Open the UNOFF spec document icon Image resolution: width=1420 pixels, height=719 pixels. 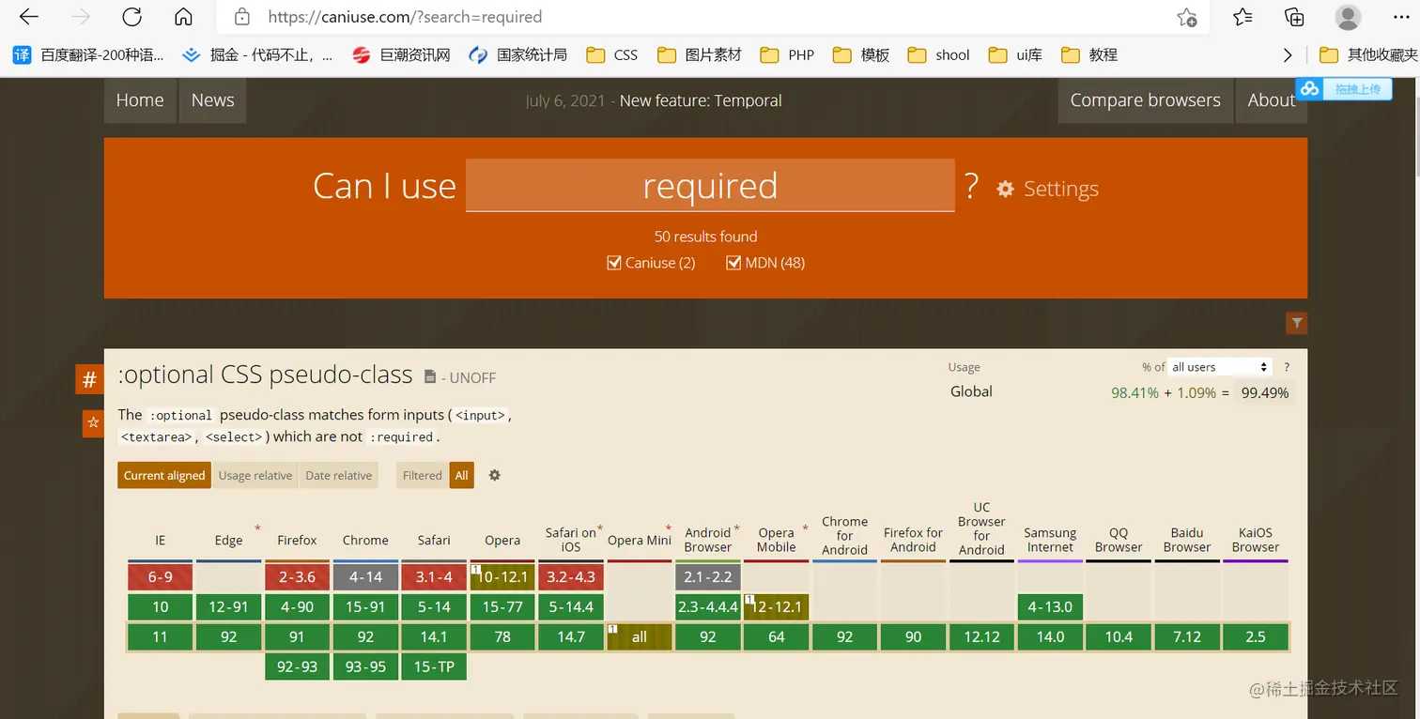(x=430, y=376)
